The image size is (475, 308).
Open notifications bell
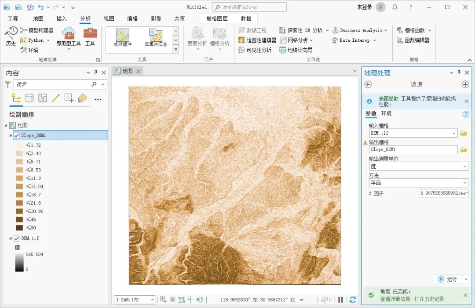click(x=395, y=7)
